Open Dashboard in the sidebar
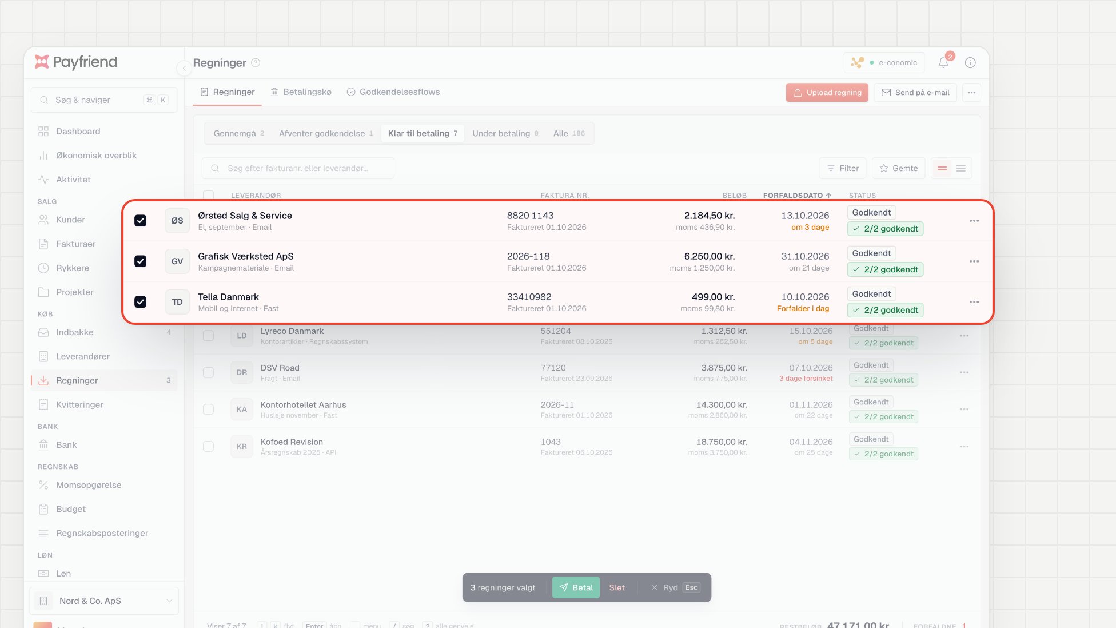 (78, 132)
